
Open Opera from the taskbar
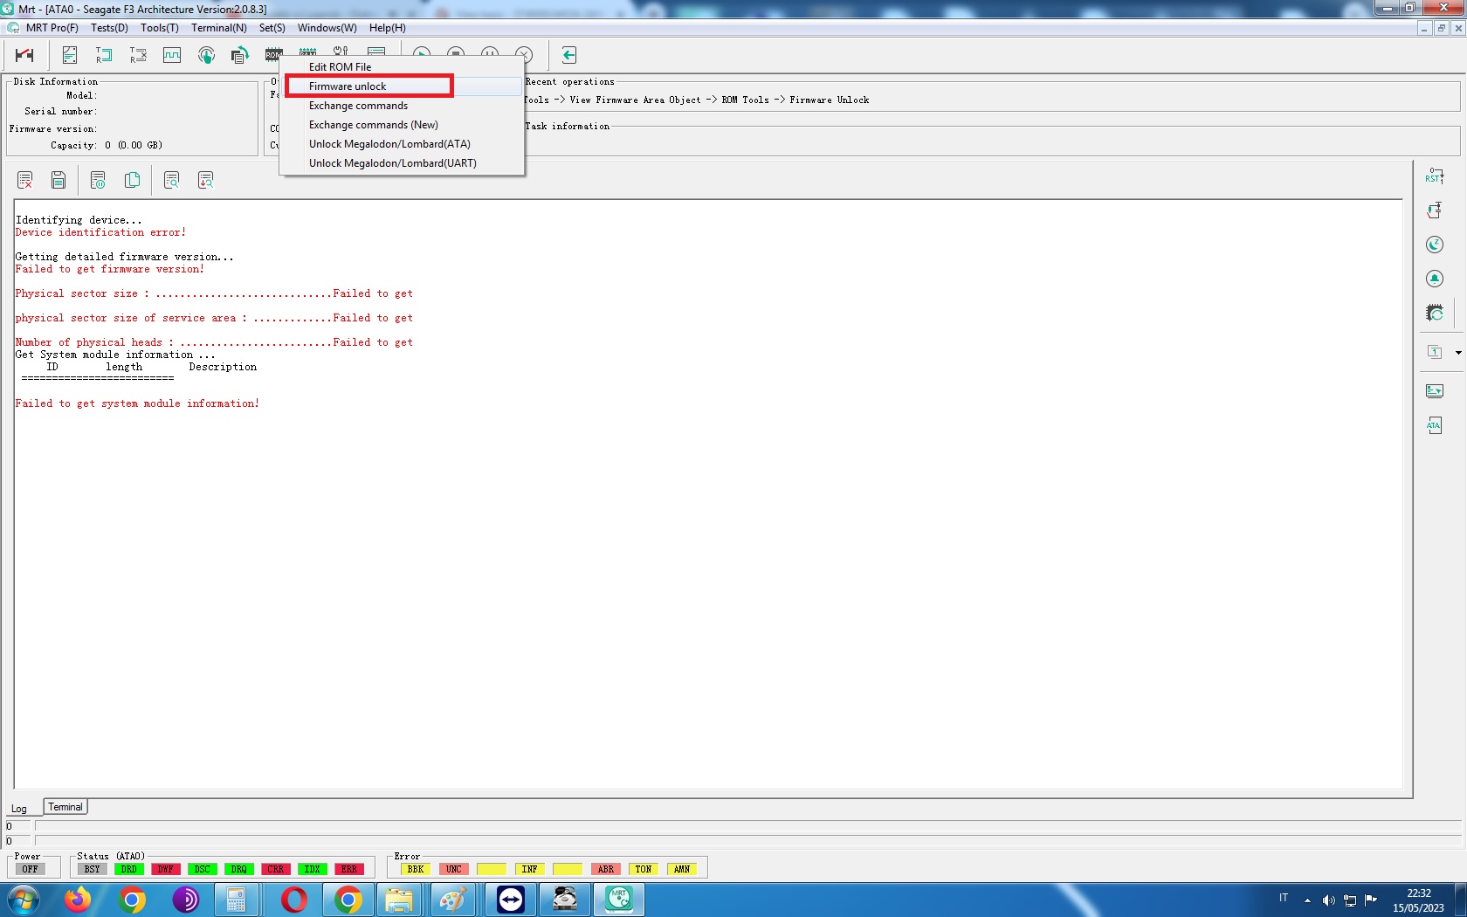point(294,900)
